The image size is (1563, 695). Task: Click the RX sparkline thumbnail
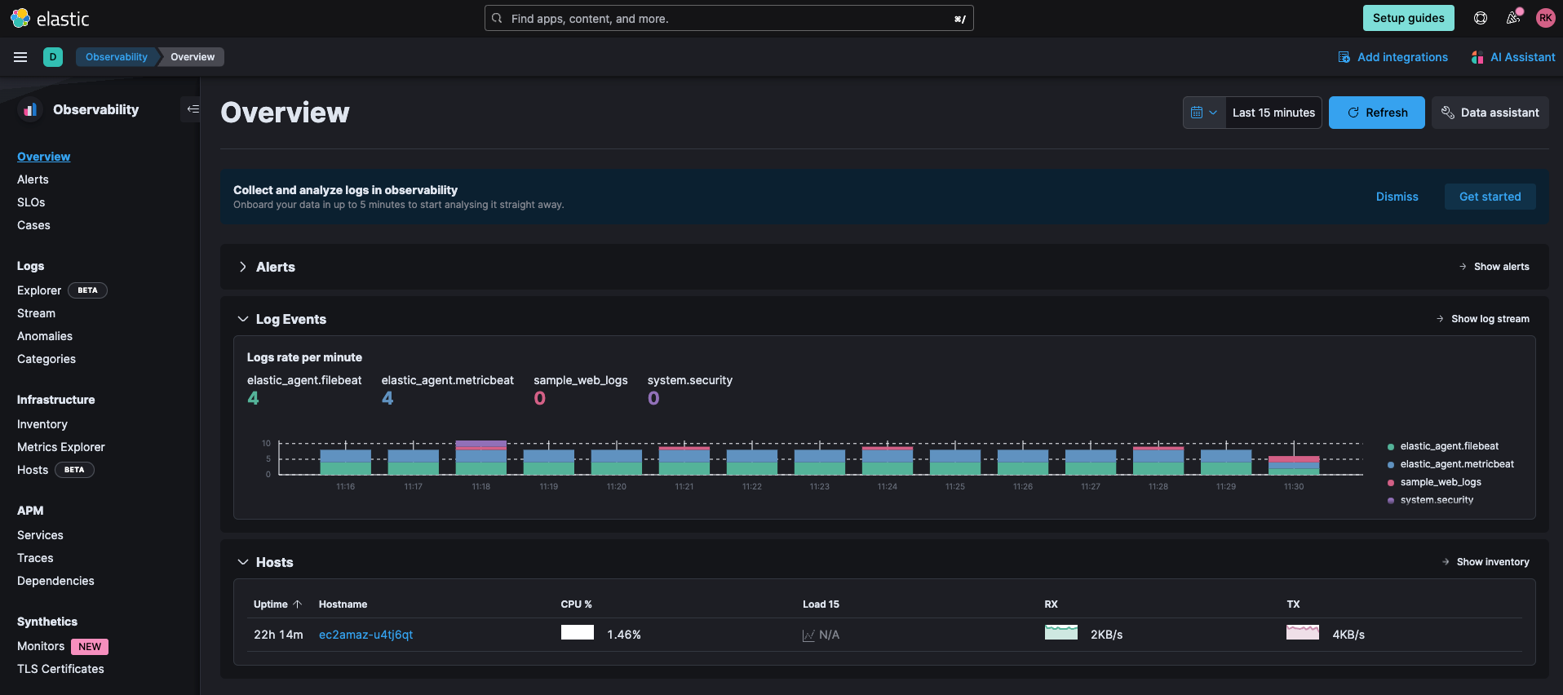1061,632
